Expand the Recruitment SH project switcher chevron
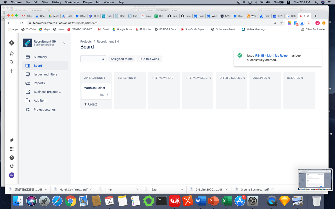The width and height of the screenshot is (335, 209). point(64,43)
